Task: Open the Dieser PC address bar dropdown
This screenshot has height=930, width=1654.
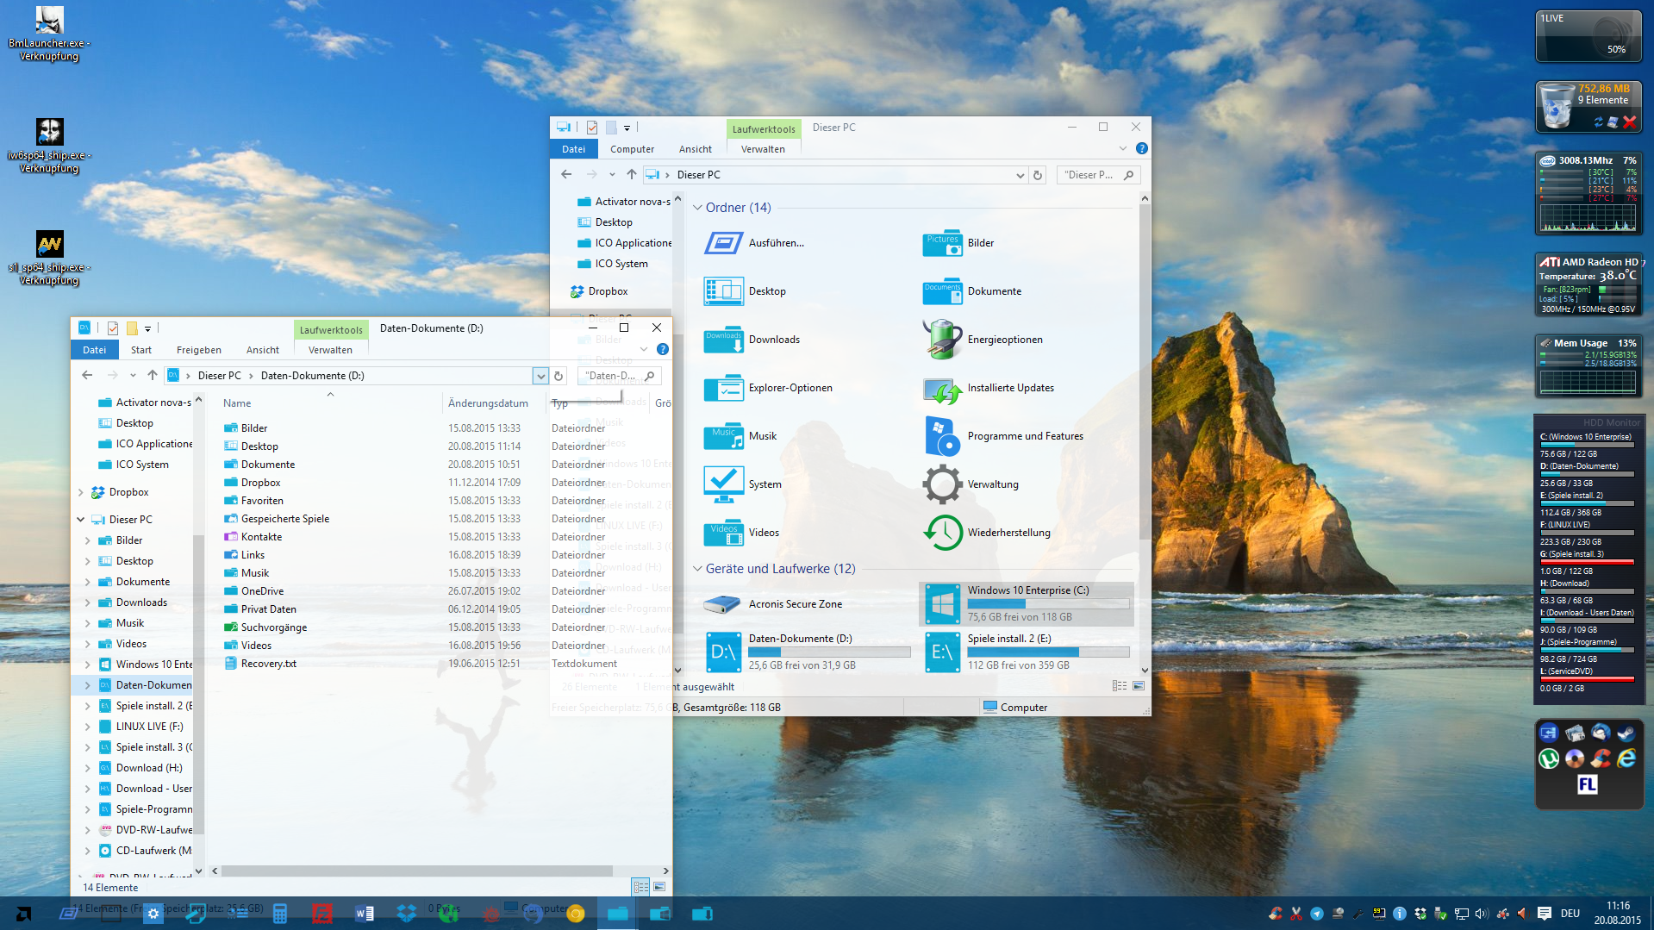Action: (x=1020, y=175)
